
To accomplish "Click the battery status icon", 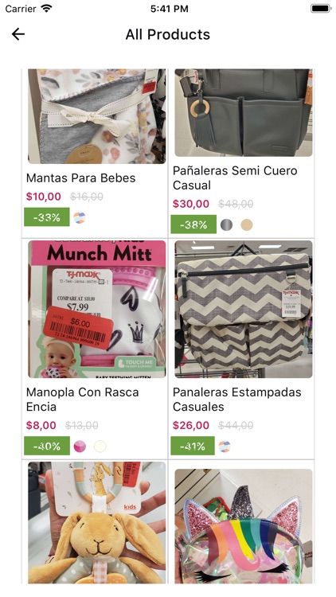I will [x=320, y=9].
